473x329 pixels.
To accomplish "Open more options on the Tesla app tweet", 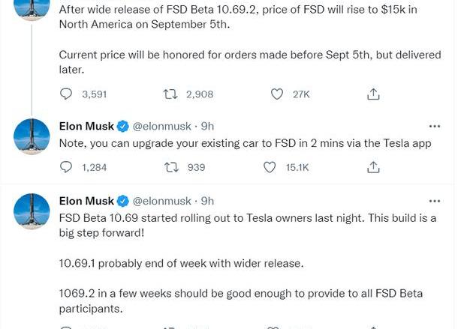I will [435, 126].
